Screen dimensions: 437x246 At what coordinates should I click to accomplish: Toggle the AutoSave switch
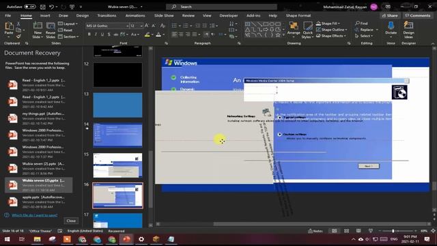[30, 7]
